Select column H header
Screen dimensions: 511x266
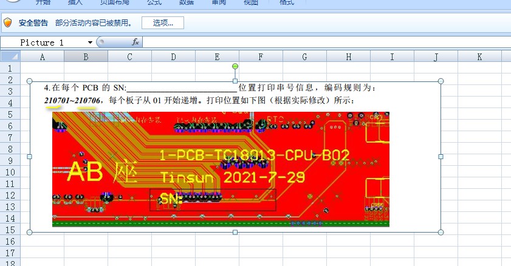click(348, 56)
